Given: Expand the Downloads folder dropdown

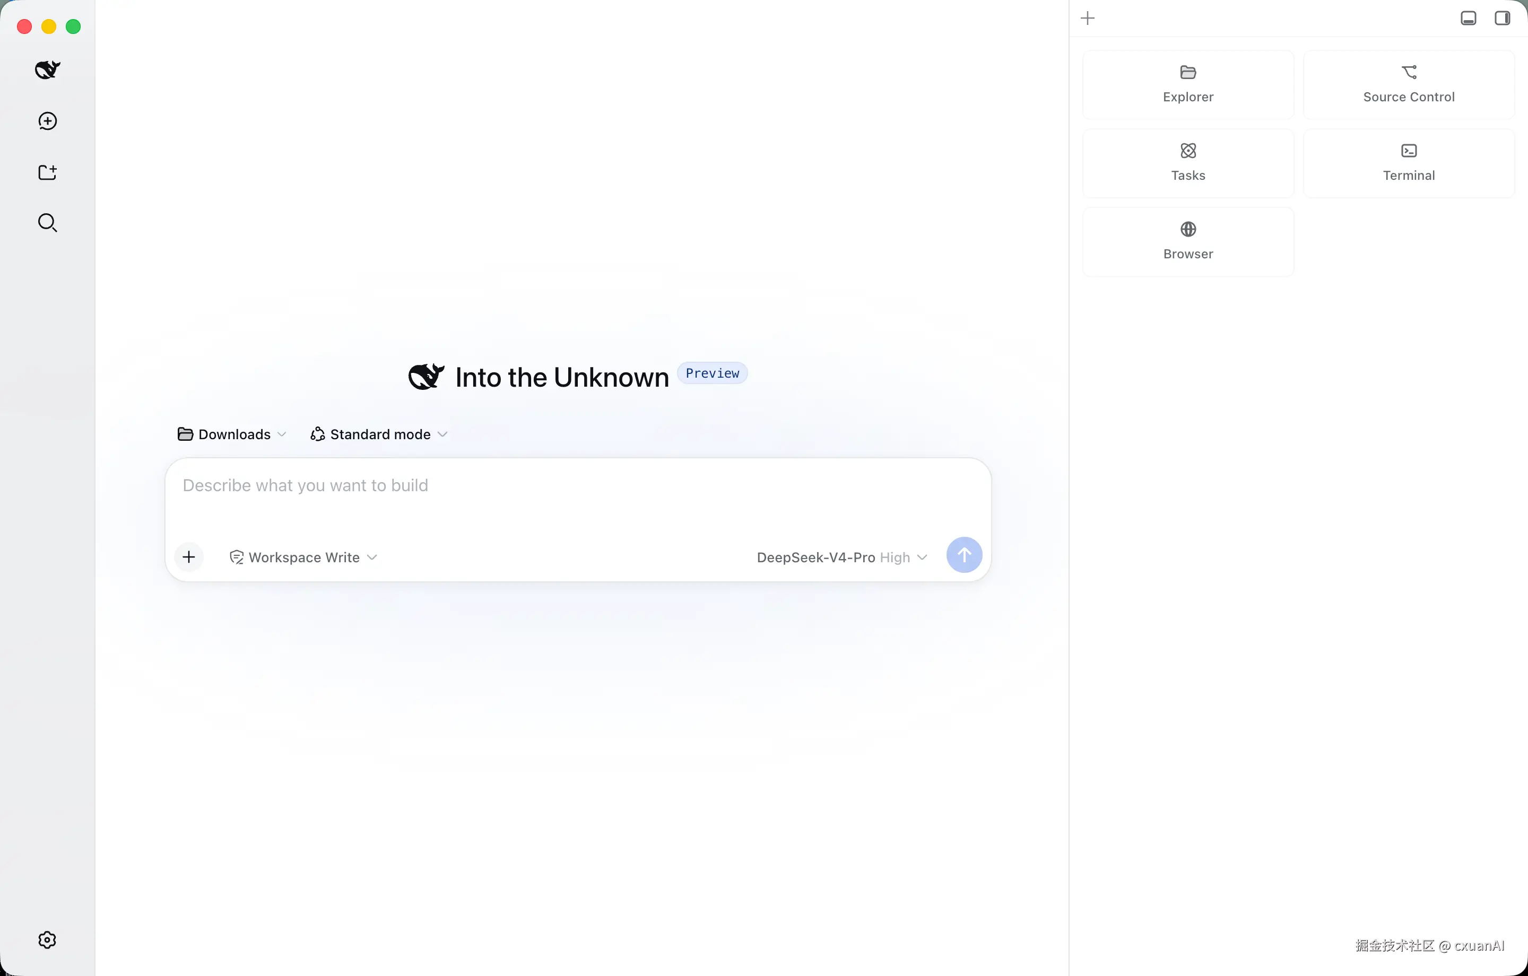Looking at the screenshot, I should point(232,435).
